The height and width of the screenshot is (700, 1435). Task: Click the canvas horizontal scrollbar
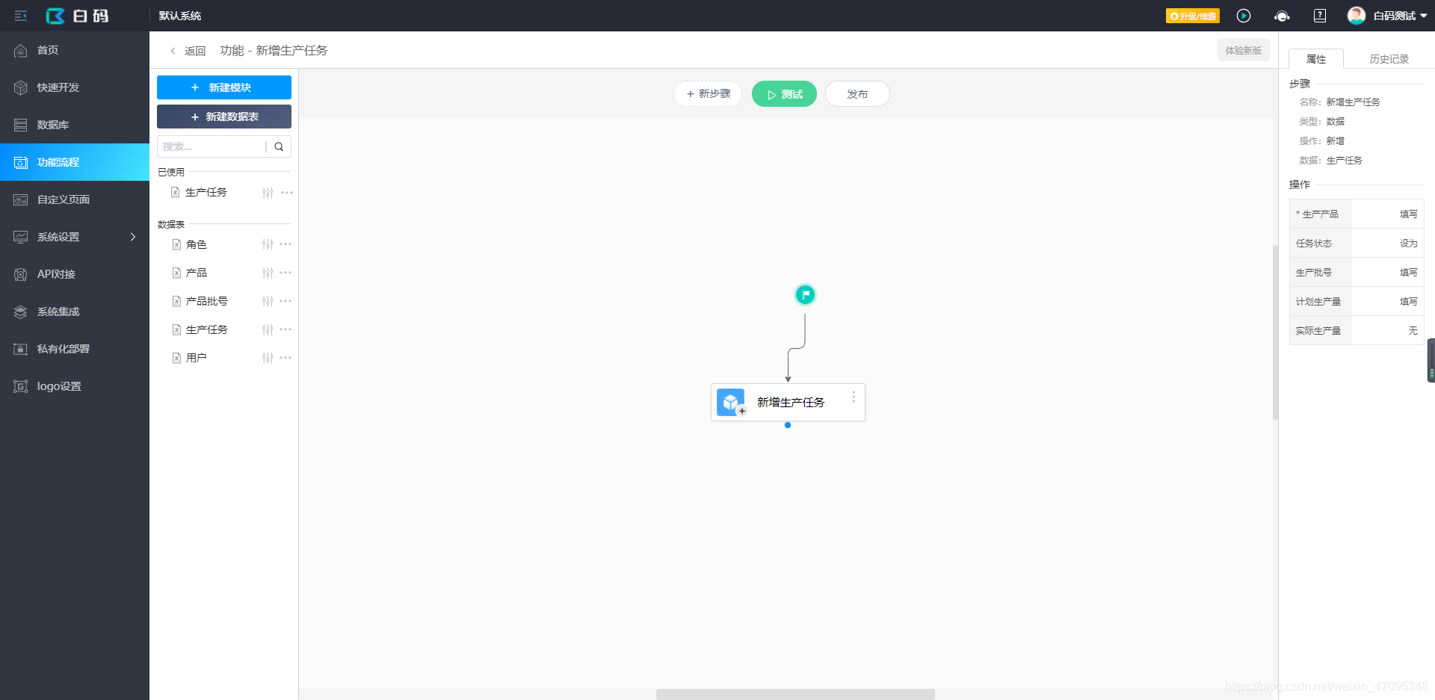click(795, 695)
